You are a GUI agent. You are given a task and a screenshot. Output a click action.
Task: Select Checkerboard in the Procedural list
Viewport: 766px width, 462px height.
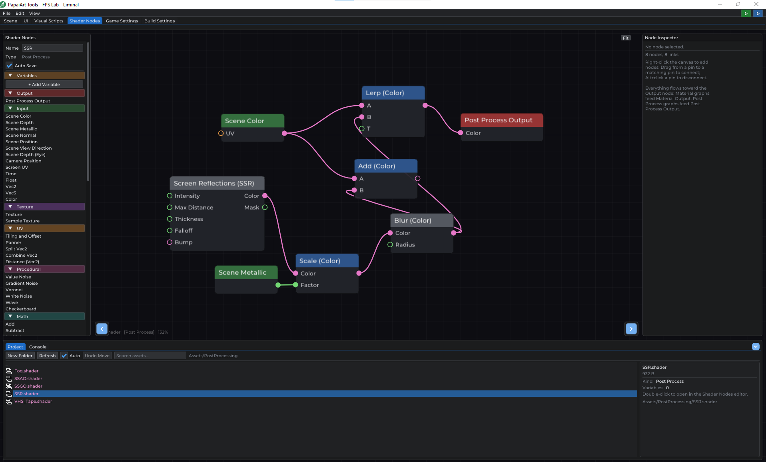click(21, 309)
